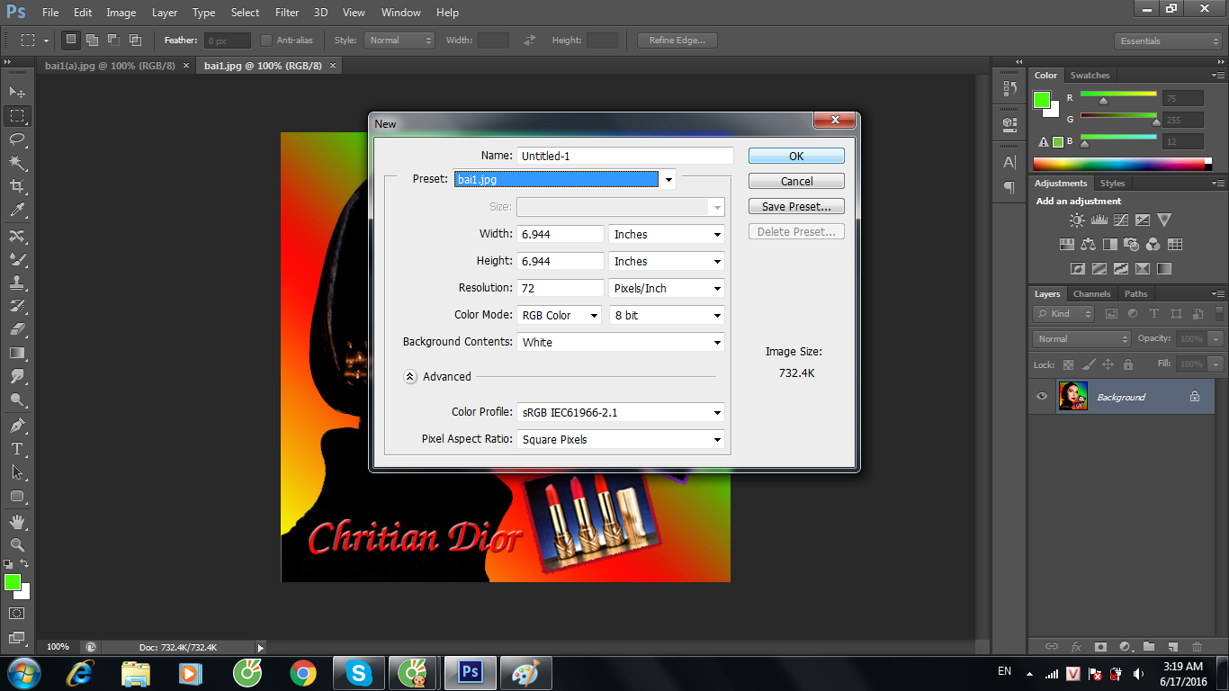Open the Width units dropdown
Image resolution: width=1229 pixels, height=691 pixels.
pyautogui.click(x=667, y=234)
